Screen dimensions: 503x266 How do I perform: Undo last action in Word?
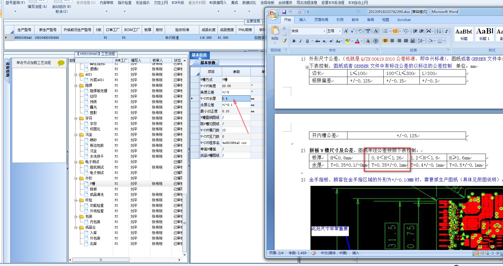click(x=290, y=12)
